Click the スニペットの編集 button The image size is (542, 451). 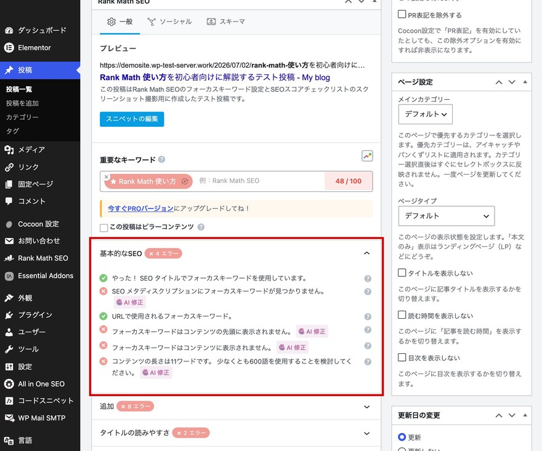(132, 119)
